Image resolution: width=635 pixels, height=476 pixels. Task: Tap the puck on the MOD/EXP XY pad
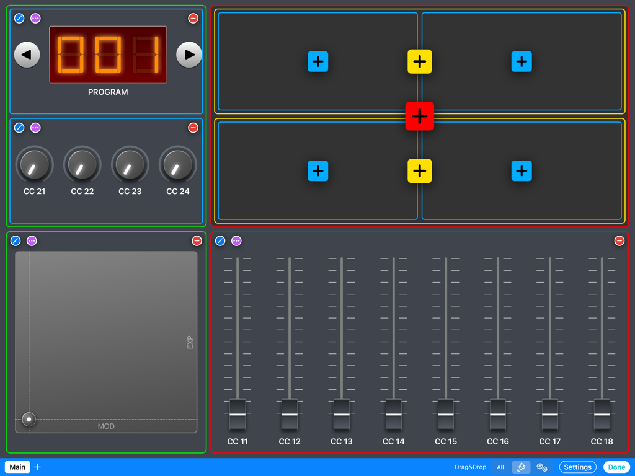click(29, 420)
